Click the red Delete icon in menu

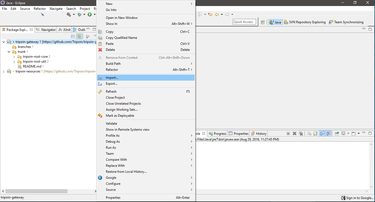pyautogui.click(x=100, y=50)
